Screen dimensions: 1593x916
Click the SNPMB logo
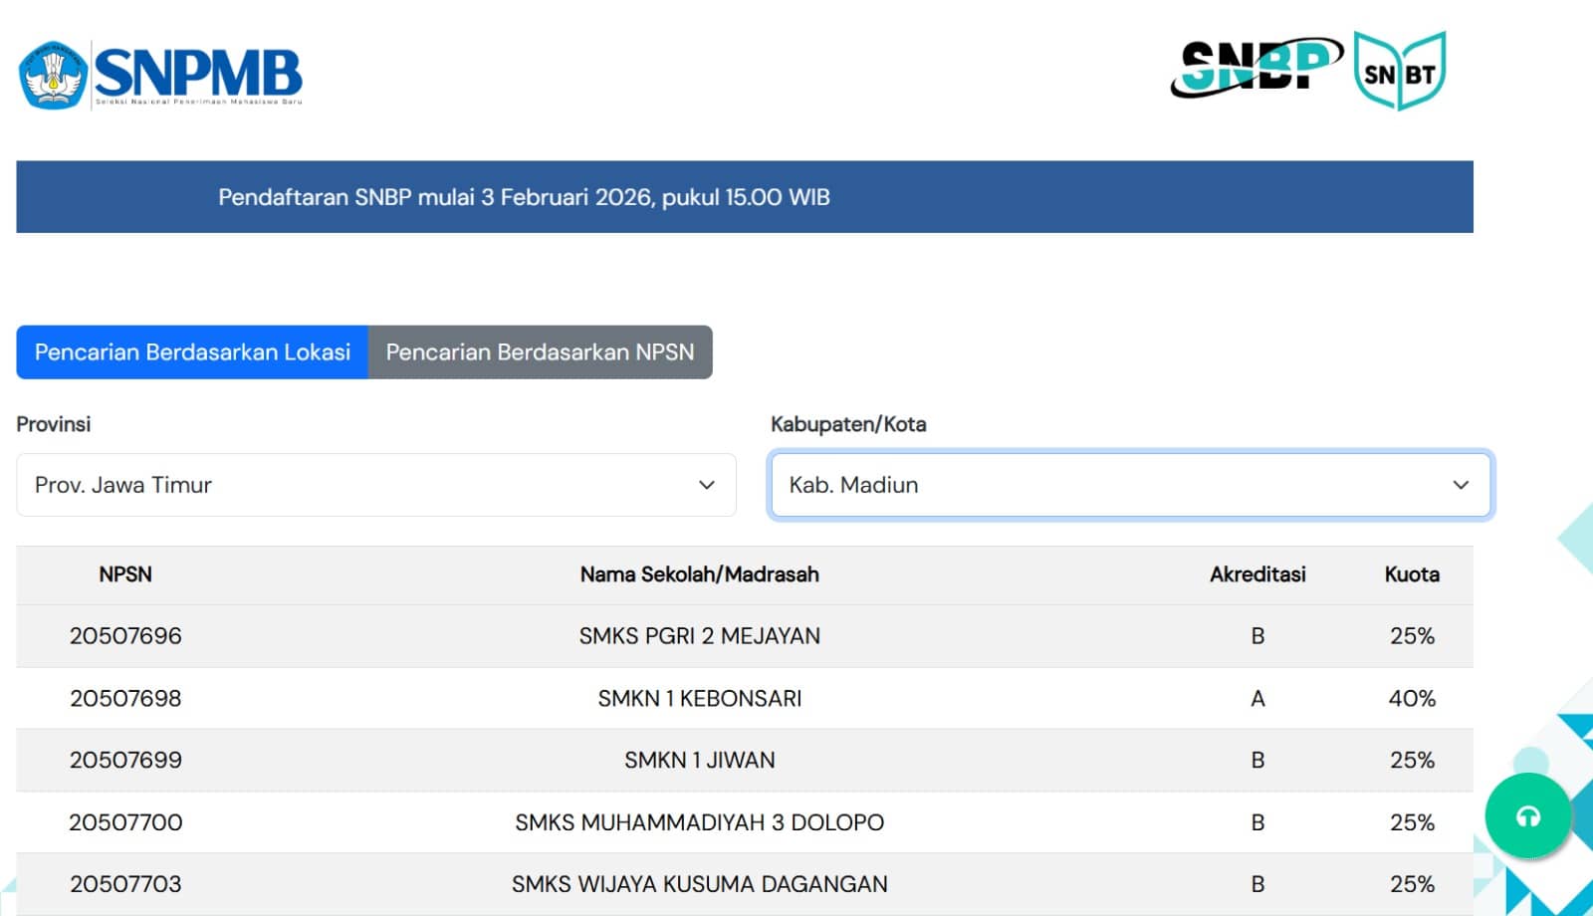point(161,75)
